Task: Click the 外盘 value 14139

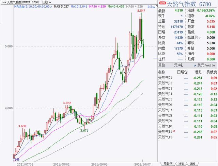Action: pyautogui.click(x=178, y=38)
